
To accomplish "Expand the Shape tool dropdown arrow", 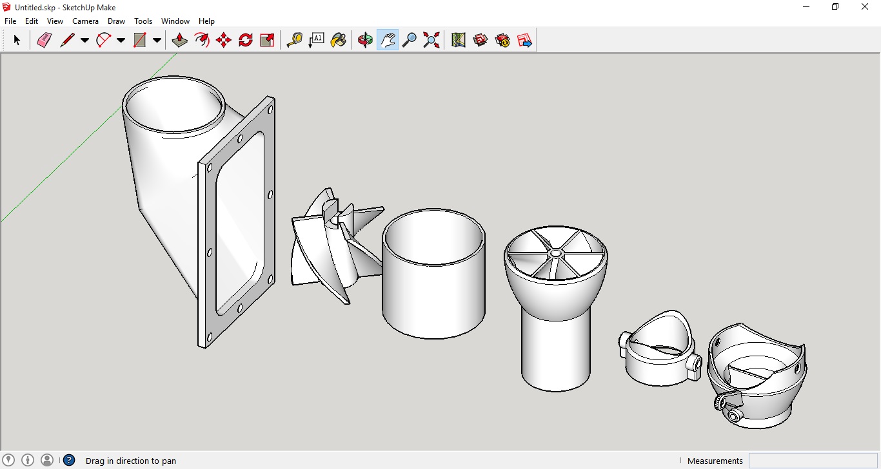I will point(157,40).
